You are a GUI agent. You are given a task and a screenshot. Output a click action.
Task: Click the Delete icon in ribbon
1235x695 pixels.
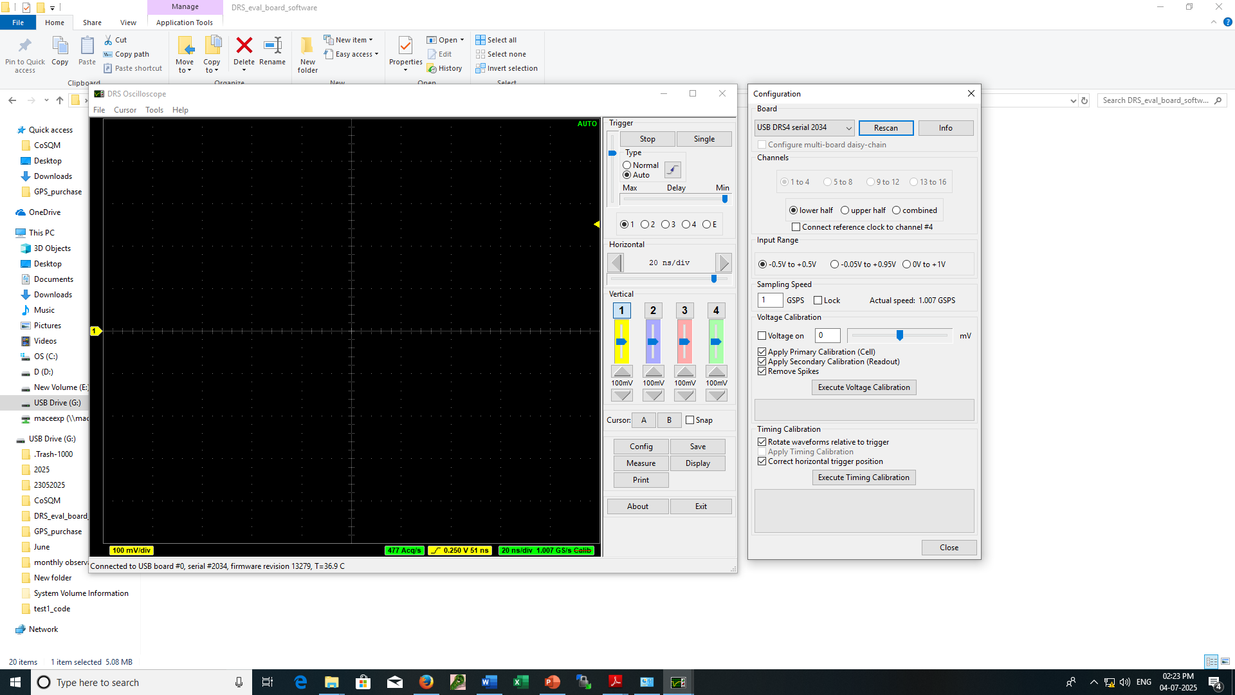click(244, 51)
